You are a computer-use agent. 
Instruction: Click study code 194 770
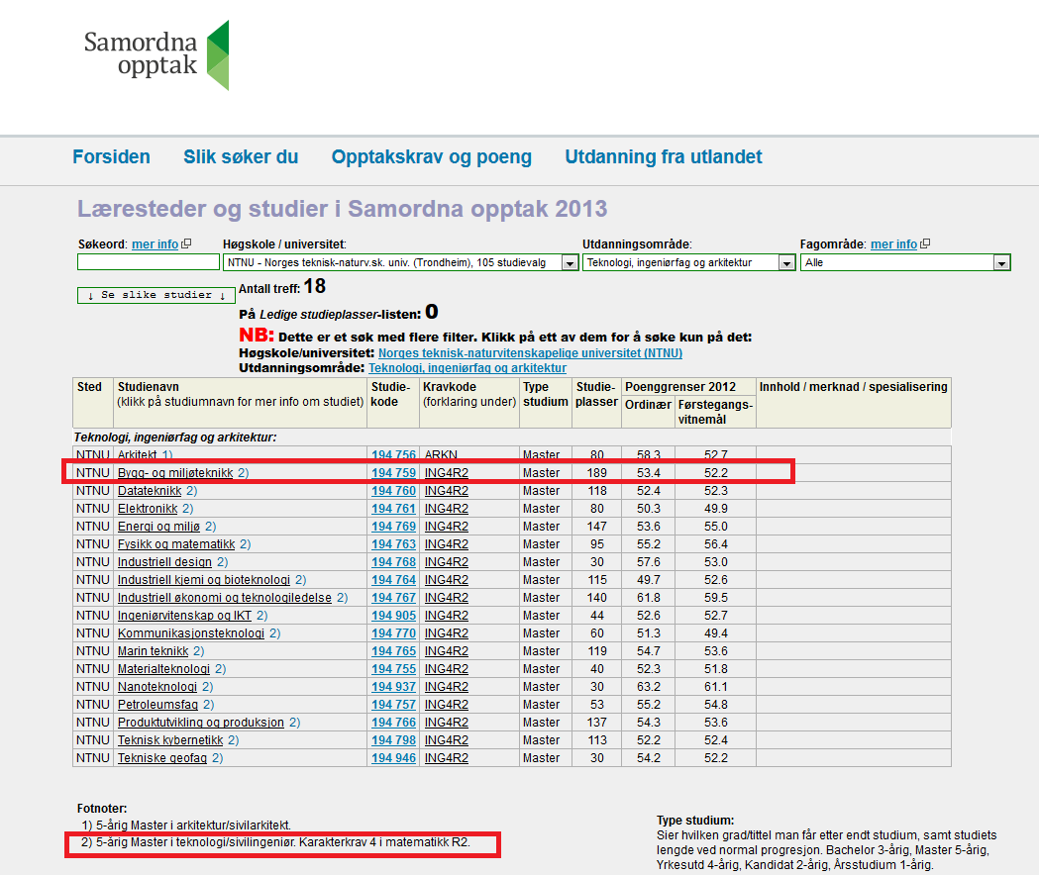(x=393, y=633)
